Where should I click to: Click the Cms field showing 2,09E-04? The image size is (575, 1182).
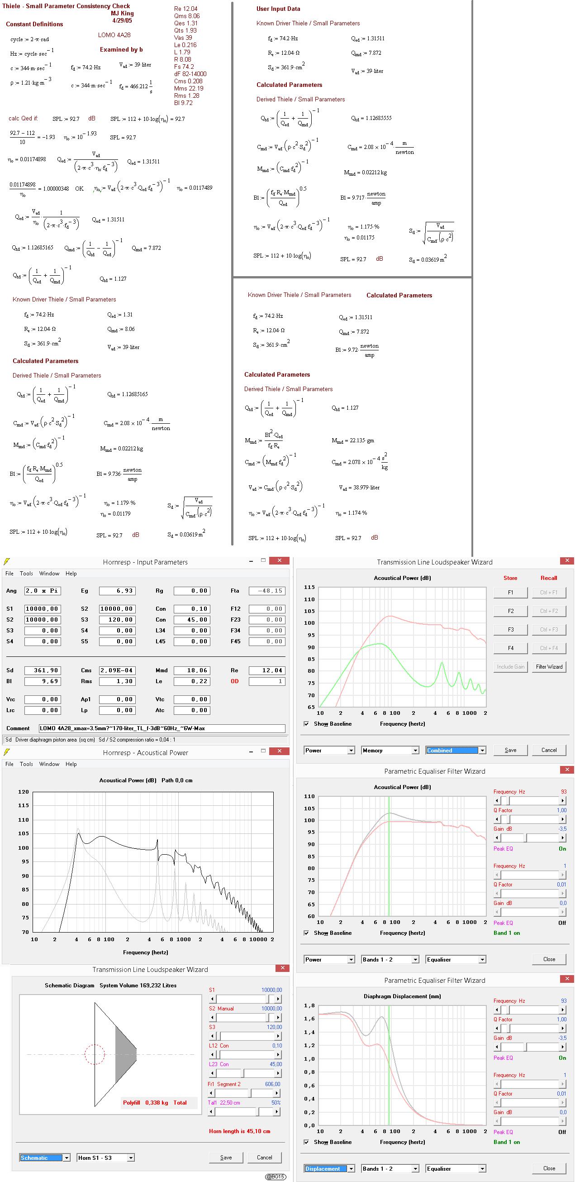click(117, 670)
